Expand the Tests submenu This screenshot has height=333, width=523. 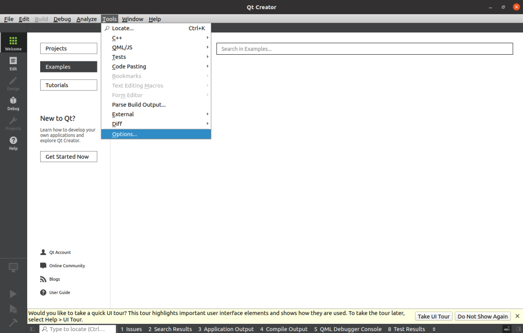click(156, 57)
